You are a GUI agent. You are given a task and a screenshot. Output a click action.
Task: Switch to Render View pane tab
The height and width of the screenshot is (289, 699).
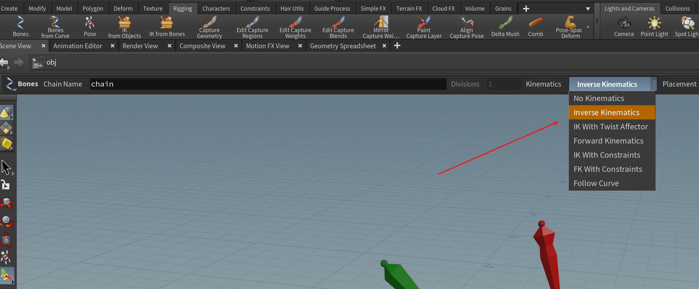[140, 46]
